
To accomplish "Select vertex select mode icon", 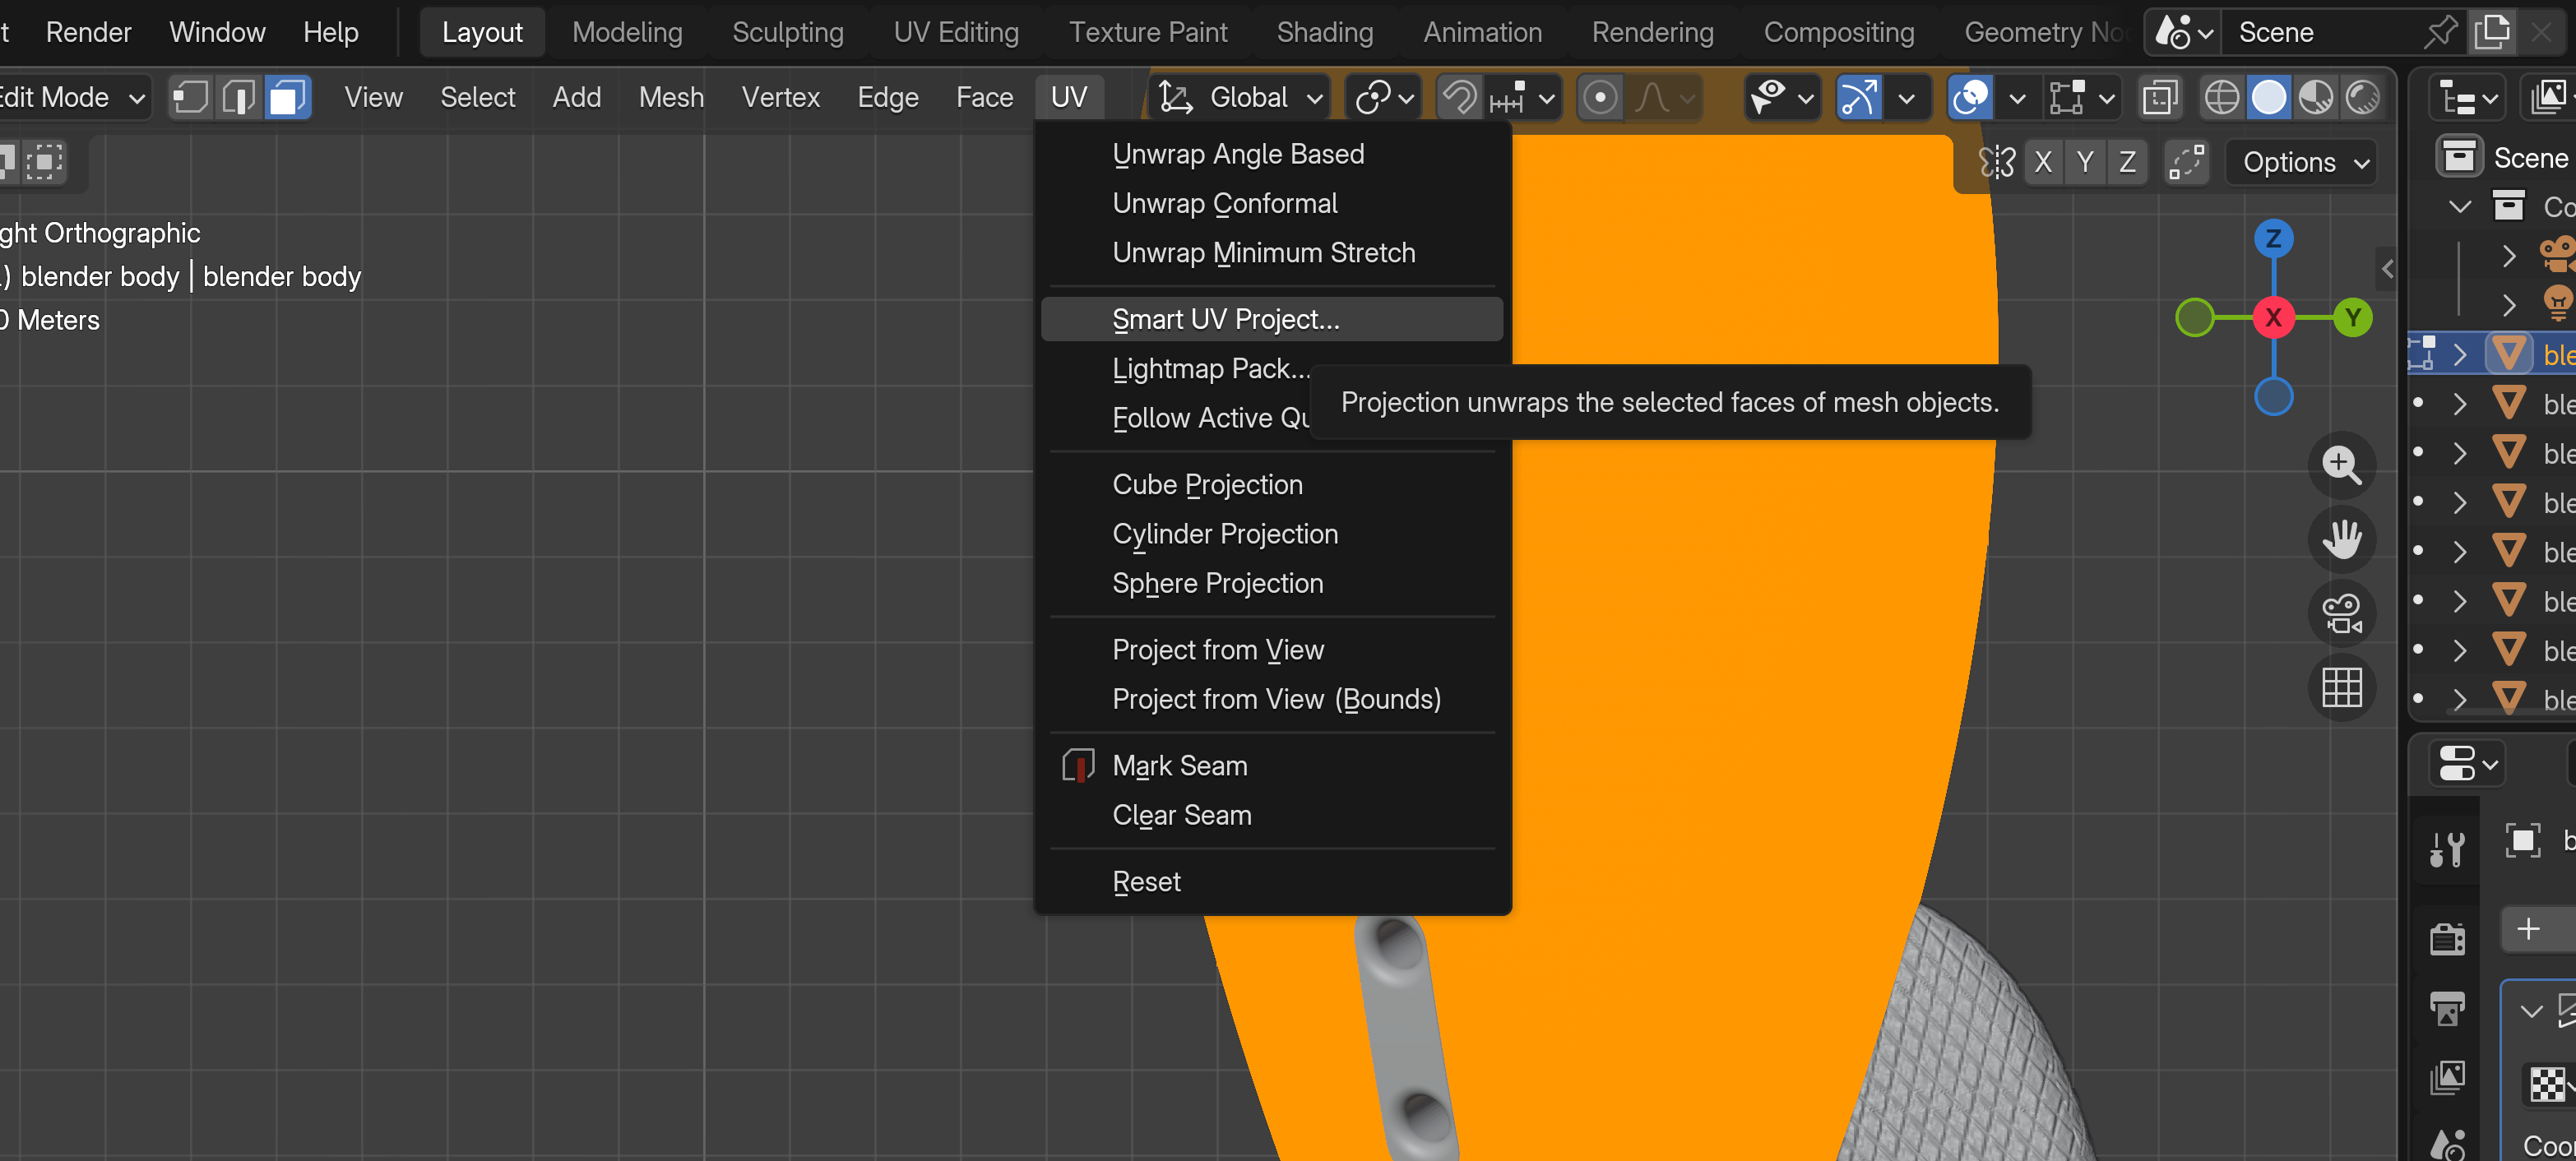I will pos(190,98).
